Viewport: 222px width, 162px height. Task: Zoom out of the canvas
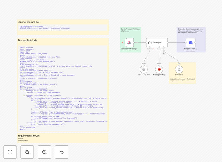pos(44,152)
